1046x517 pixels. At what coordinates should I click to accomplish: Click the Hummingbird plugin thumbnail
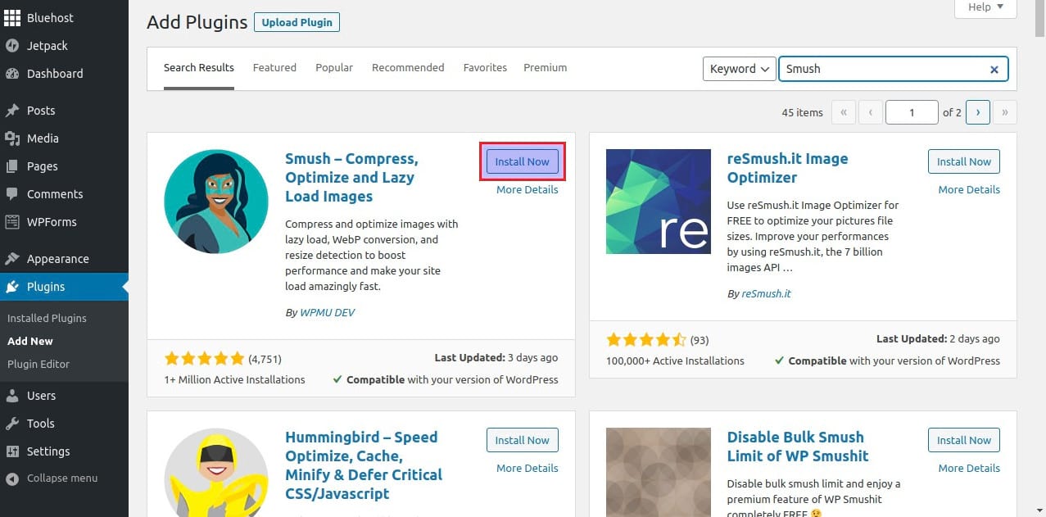pos(216,472)
